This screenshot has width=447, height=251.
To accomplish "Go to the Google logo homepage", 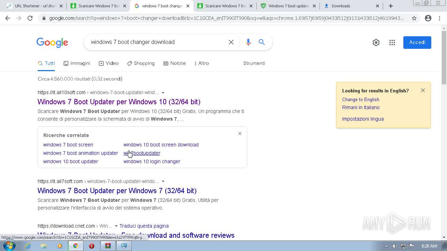I will point(52,43).
